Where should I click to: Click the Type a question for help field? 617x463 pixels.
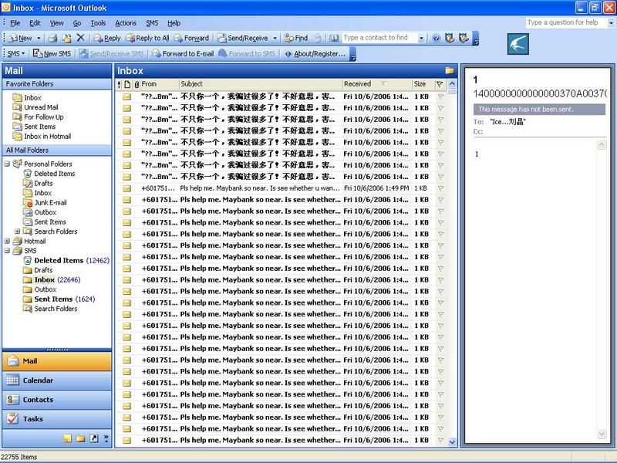[567, 23]
